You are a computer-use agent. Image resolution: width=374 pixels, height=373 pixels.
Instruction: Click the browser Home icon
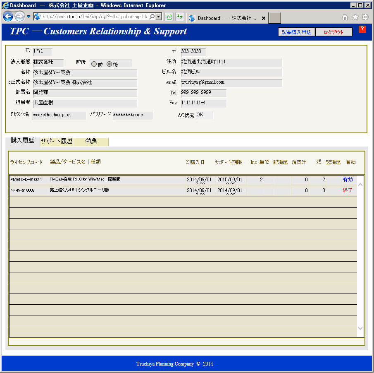tap(345, 17)
